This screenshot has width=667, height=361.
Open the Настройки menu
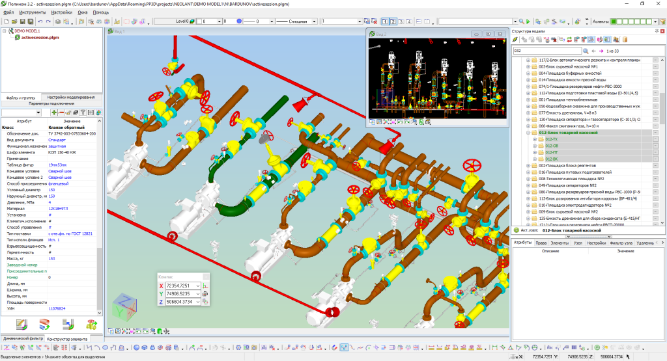click(62, 12)
